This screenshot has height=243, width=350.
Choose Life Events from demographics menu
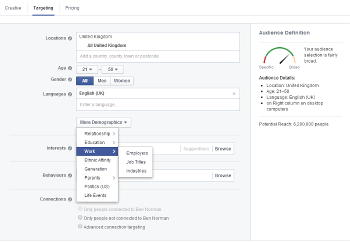coord(97,195)
